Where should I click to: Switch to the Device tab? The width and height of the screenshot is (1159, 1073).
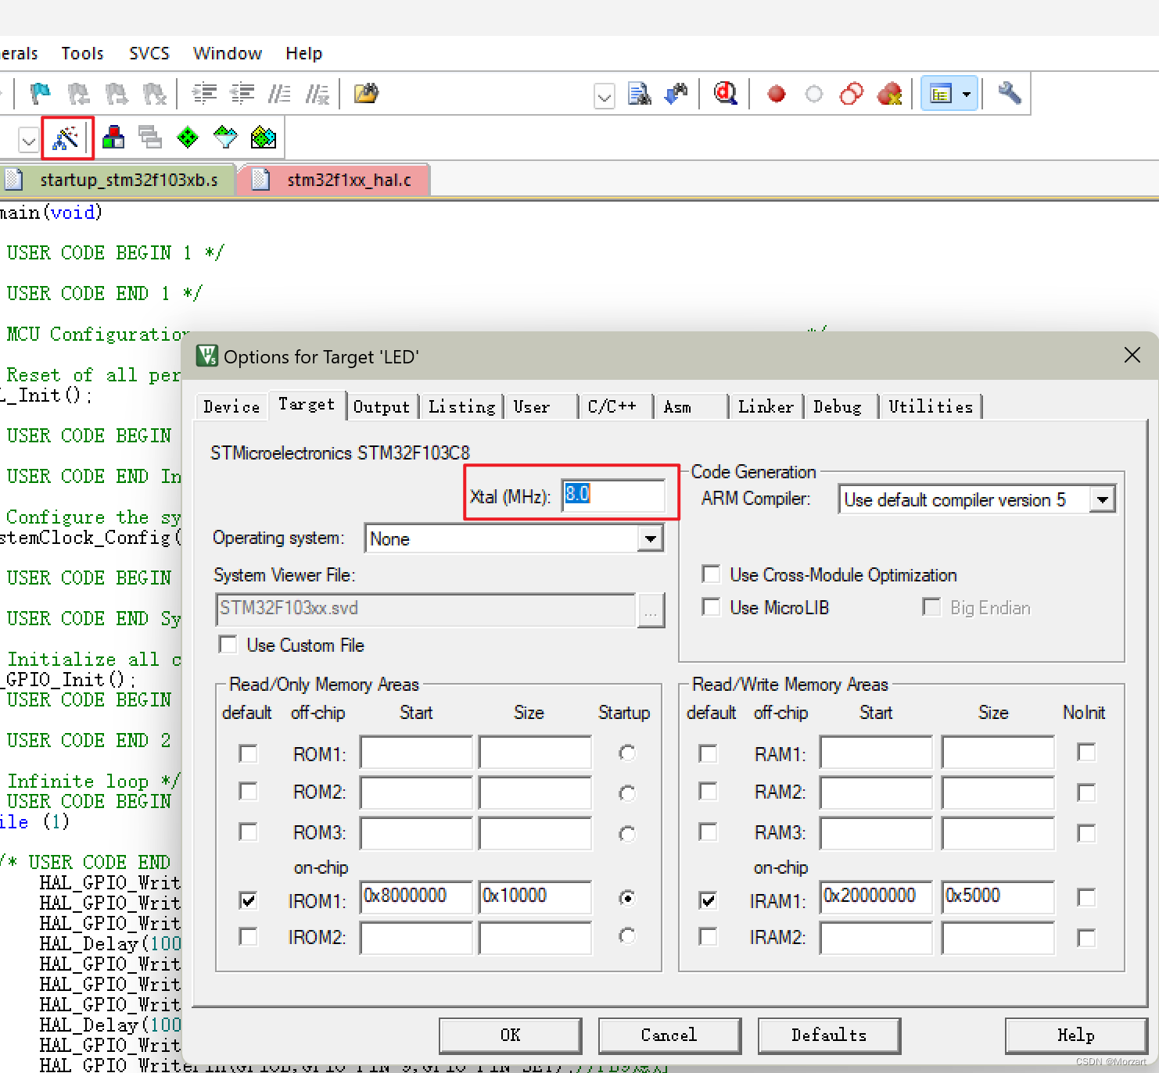click(x=231, y=406)
